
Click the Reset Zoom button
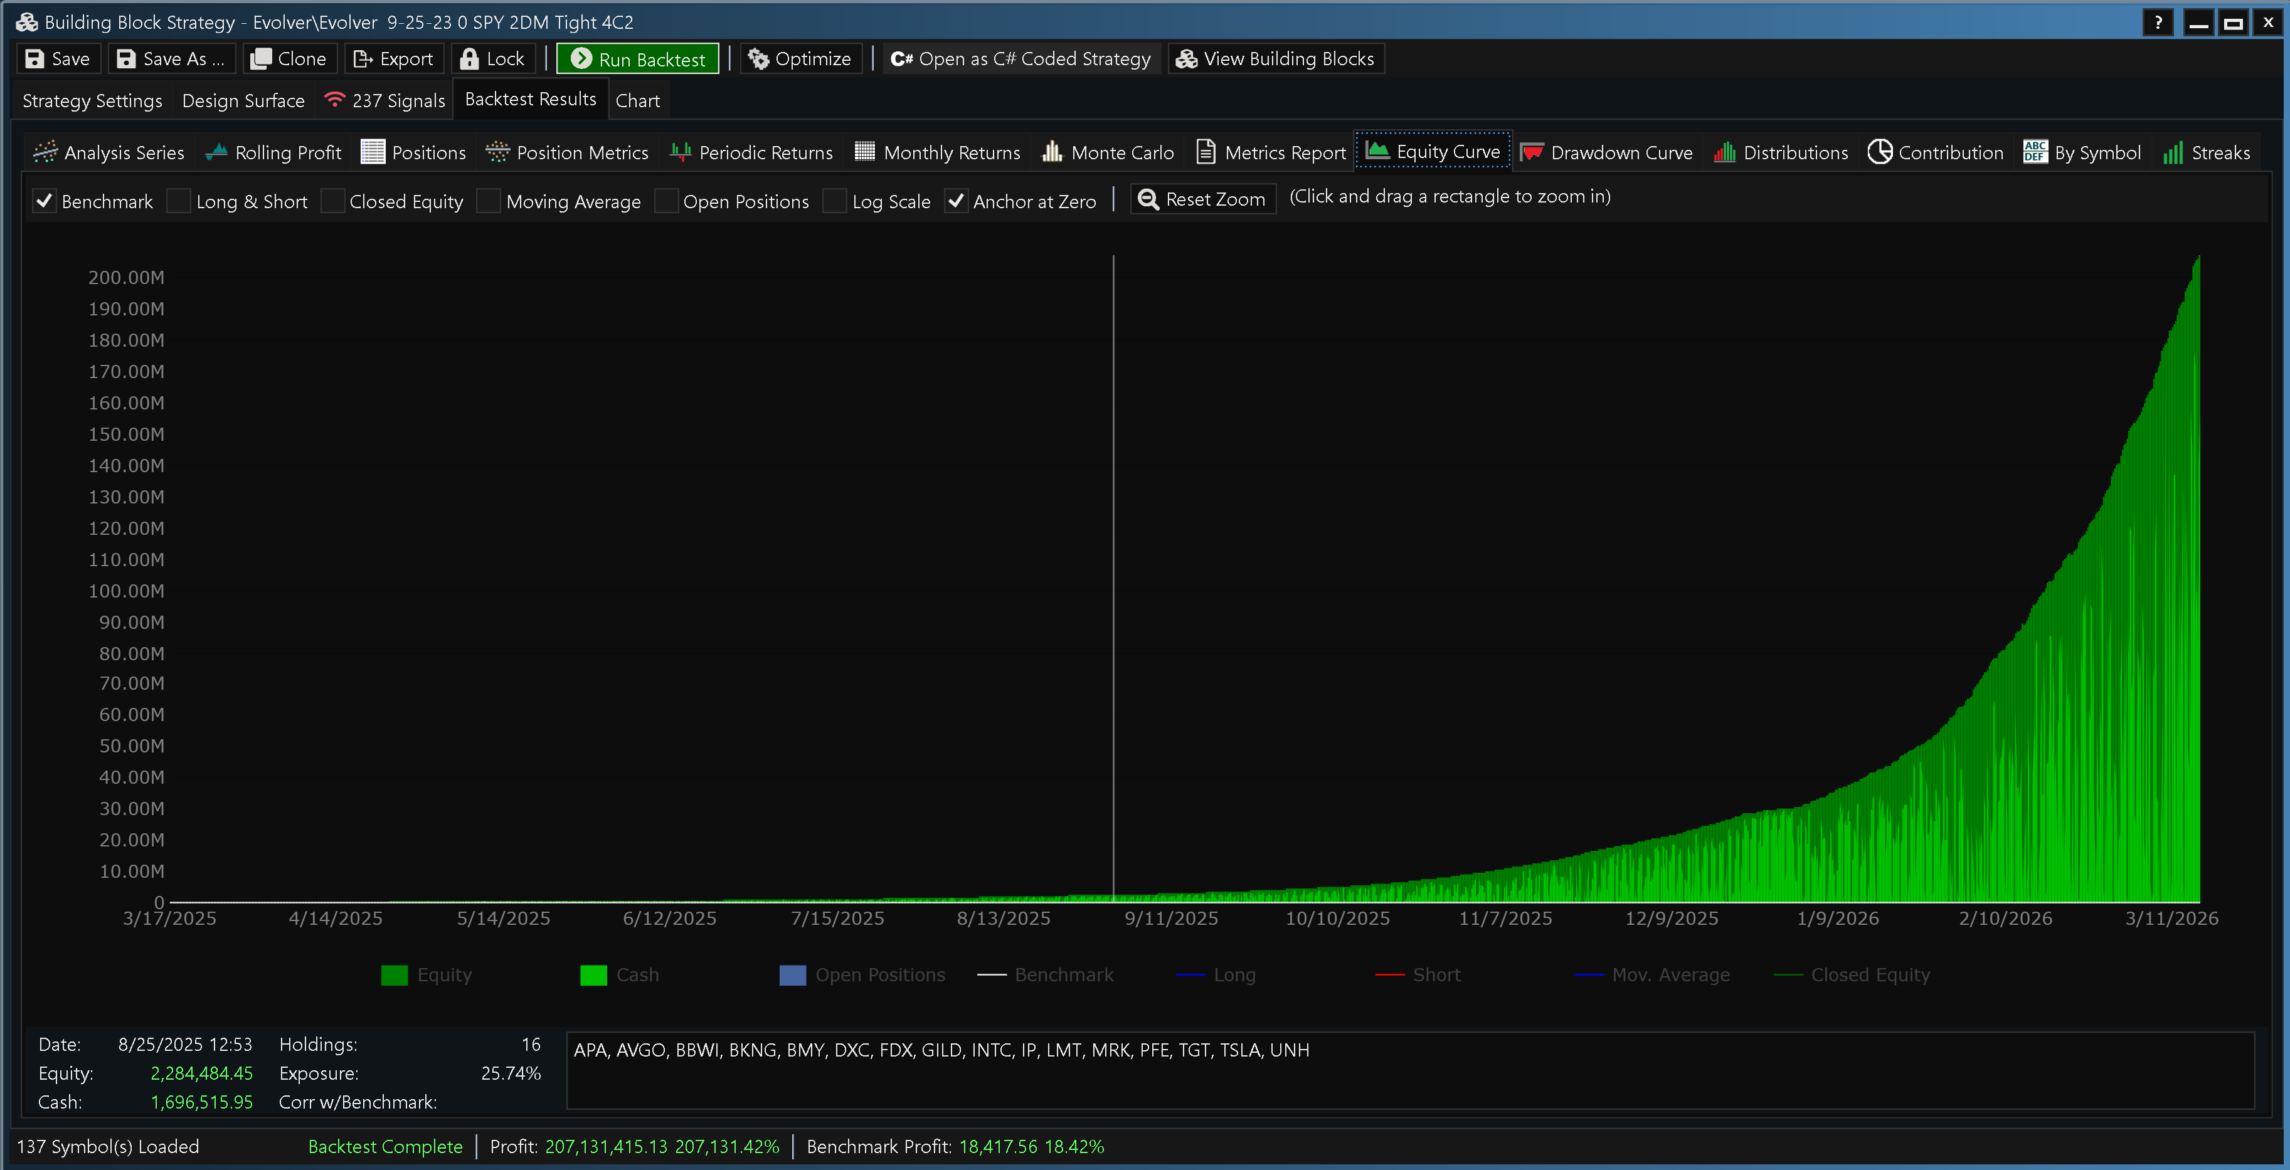1203,199
